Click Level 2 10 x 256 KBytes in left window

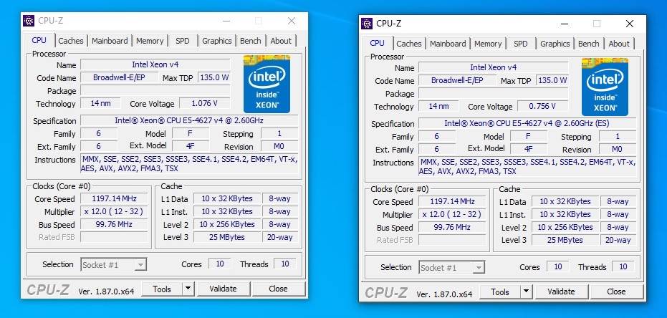227,224
